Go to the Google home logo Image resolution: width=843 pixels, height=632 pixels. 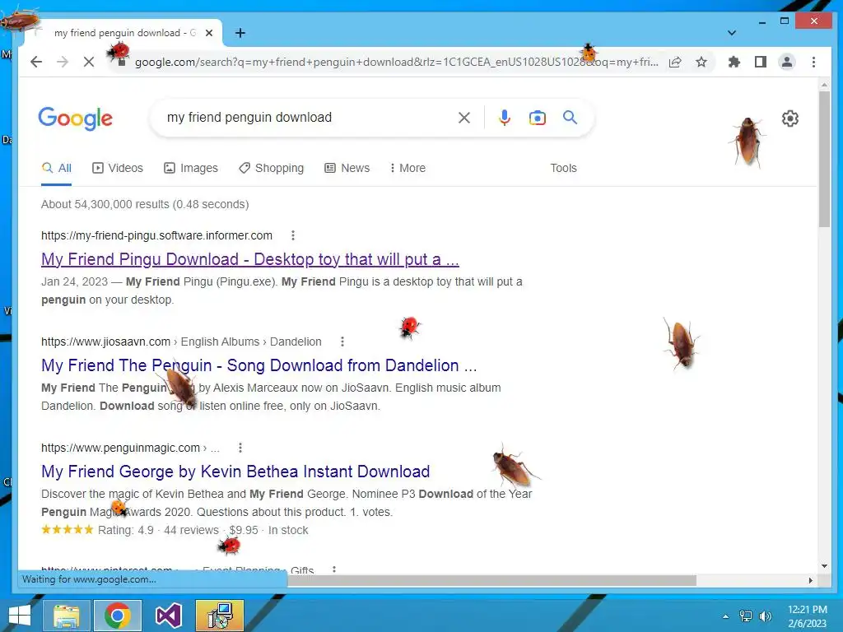tap(75, 118)
